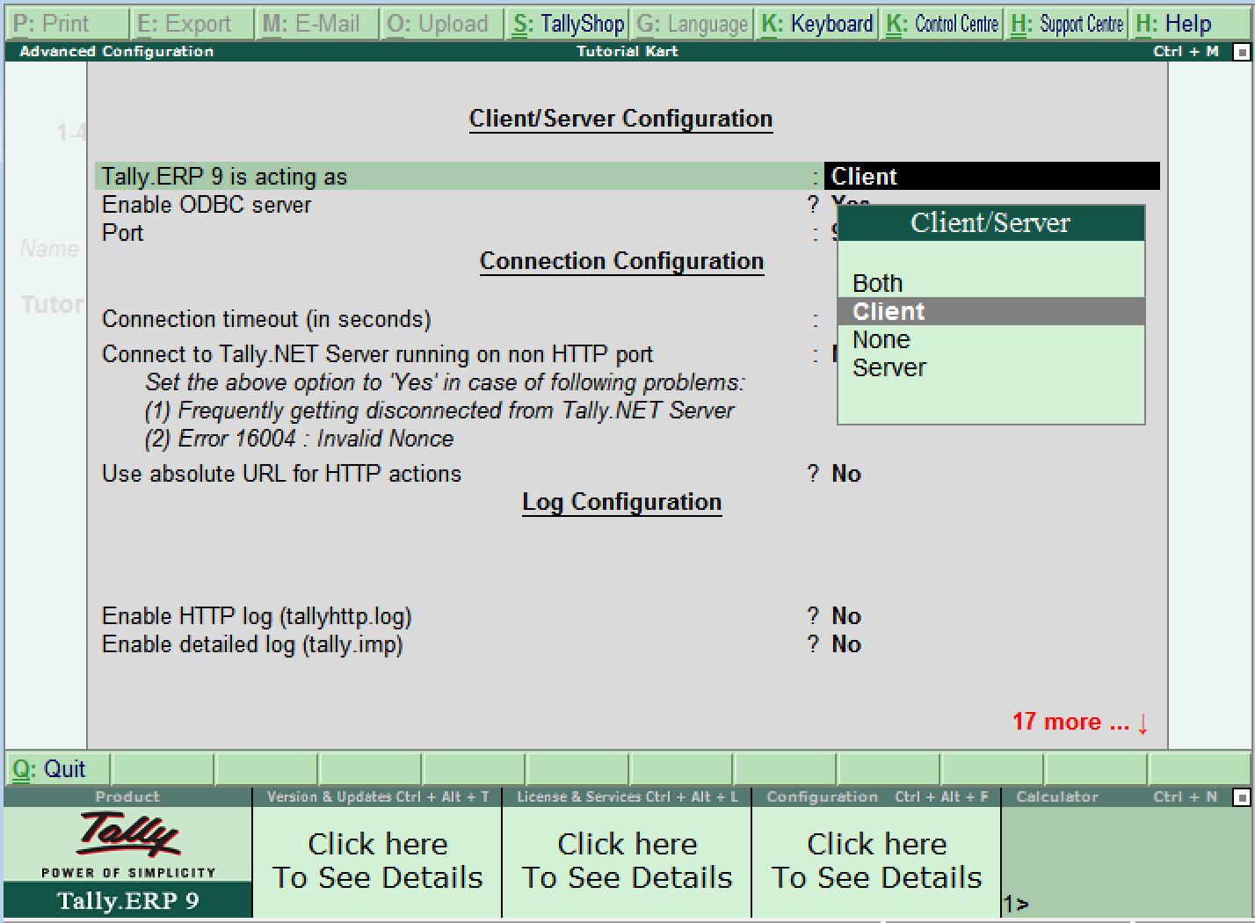Open the Keyboard option
Image resolution: width=1255 pixels, height=923 pixels.
[816, 22]
